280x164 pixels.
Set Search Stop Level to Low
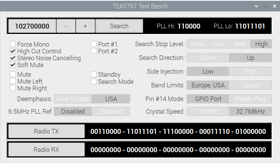[219, 44]
